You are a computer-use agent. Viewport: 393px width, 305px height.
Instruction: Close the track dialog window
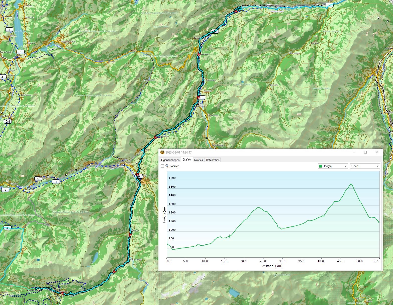[377, 152]
